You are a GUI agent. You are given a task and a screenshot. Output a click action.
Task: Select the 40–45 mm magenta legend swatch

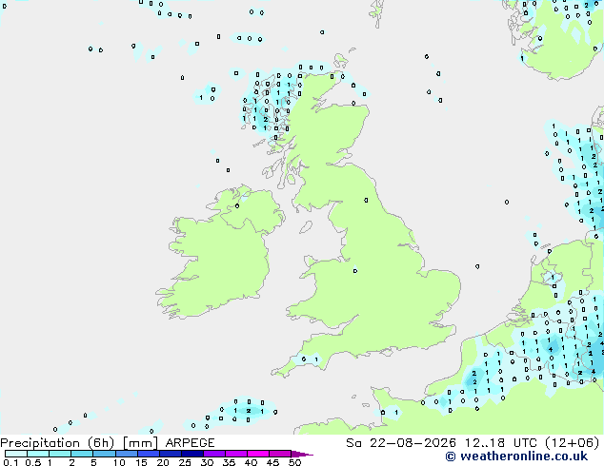click(258, 454)
